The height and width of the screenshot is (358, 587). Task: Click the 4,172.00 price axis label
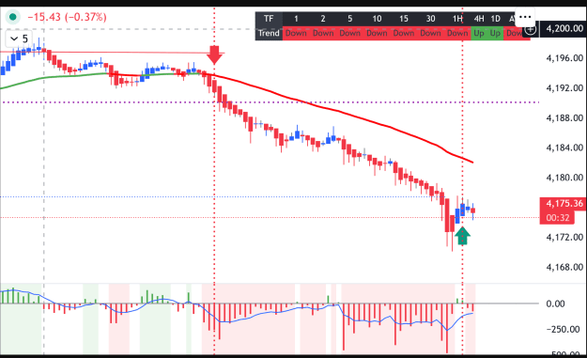pyautogui.click(x=564, y=237)
